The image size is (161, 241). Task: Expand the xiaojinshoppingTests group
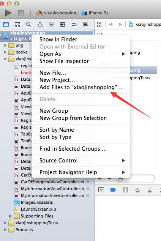tap(5, 223)
